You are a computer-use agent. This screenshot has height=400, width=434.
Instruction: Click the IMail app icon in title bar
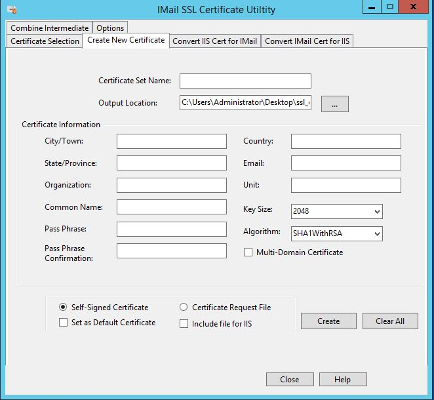(11, 9)
